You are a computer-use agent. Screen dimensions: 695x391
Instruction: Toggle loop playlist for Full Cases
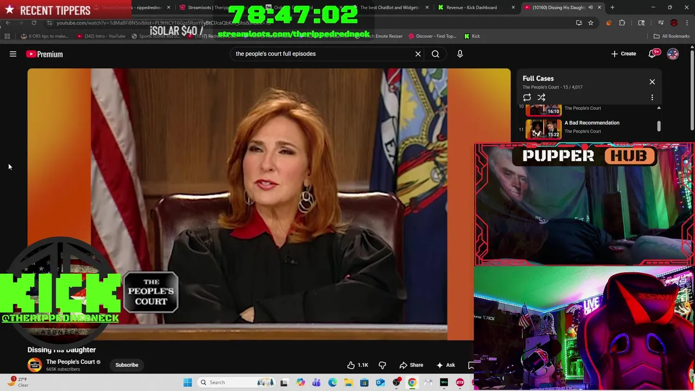tap(527, 98)
